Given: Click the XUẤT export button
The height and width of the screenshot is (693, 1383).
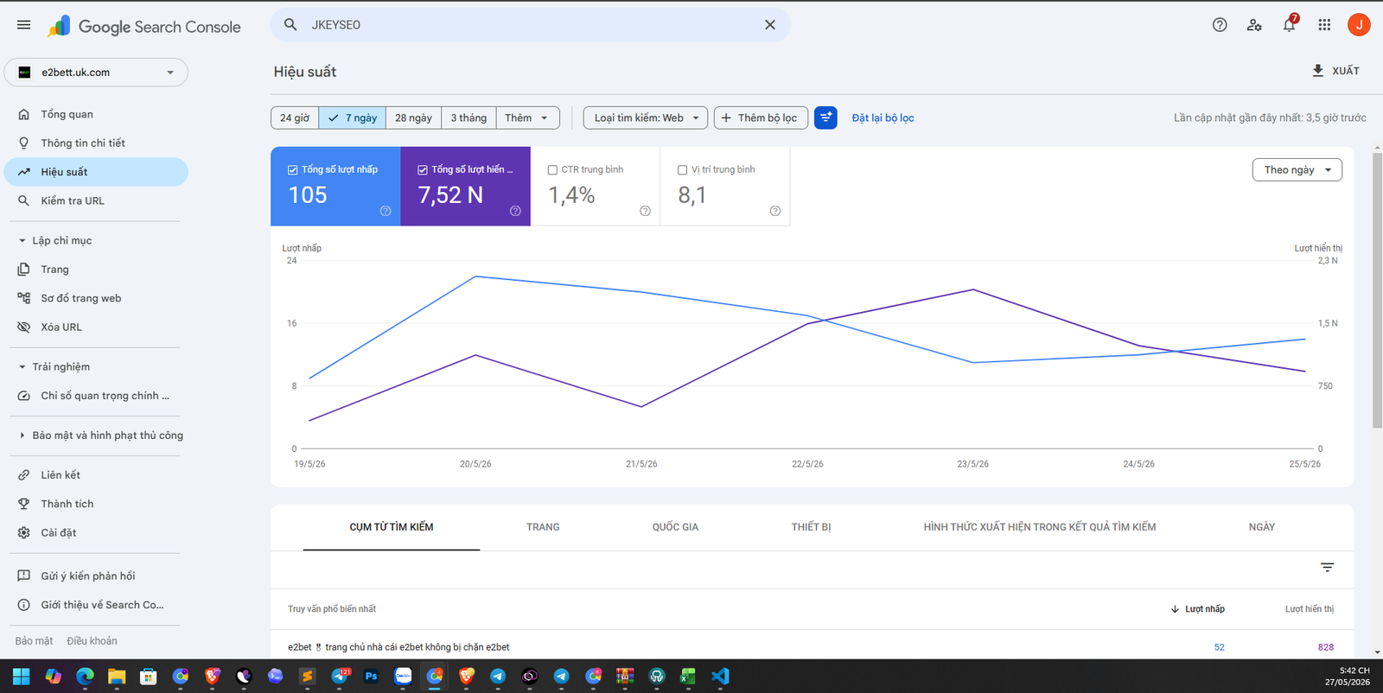Looking at the screenshot, I should tap(1335, 71).
